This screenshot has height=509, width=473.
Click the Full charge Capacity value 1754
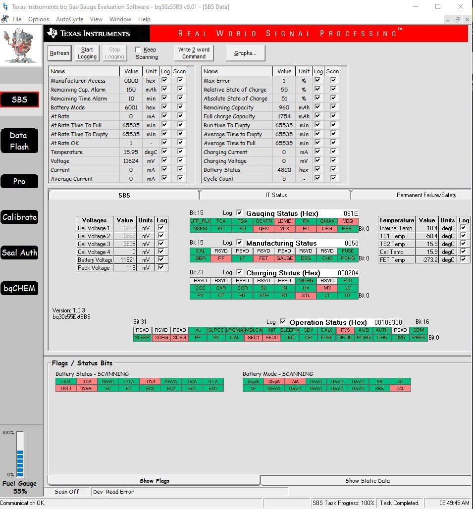tap(284, 116)
